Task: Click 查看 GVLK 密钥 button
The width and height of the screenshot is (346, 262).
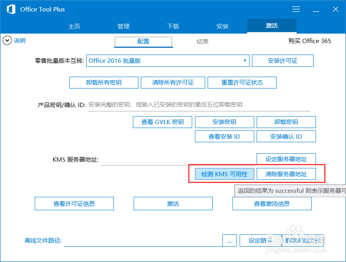Action: (163, 122)
